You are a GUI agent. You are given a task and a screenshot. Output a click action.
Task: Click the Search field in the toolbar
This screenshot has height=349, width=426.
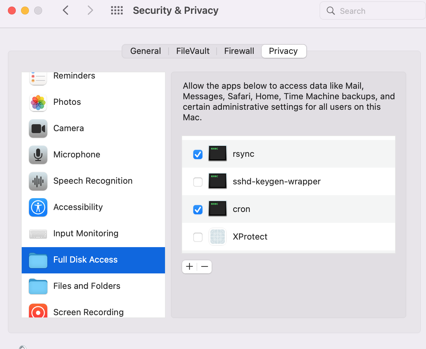[373, 11]
